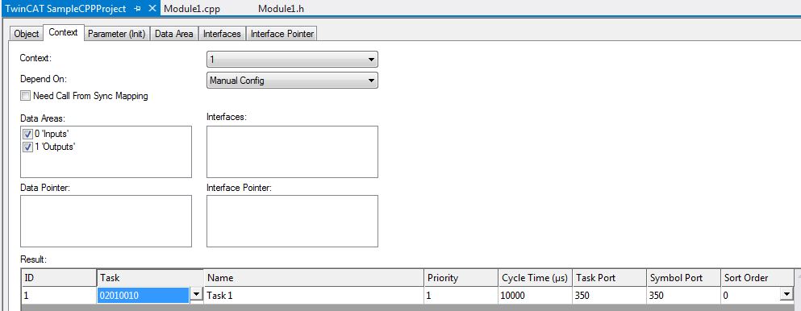The width and height of the screenshot is (801, 311).
Task: Click the Symbol Port cell 350
Action: 683,295
